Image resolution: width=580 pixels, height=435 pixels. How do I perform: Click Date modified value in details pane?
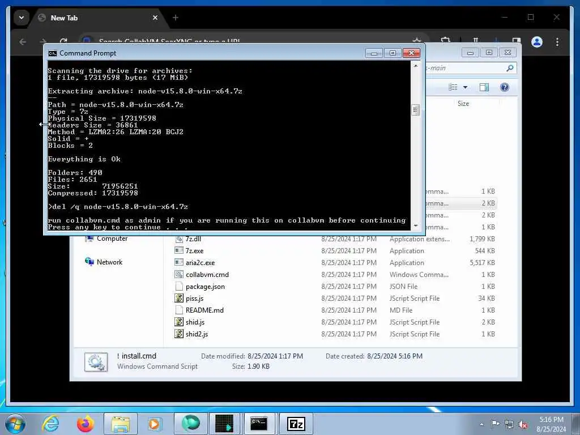tap(275, 356)
